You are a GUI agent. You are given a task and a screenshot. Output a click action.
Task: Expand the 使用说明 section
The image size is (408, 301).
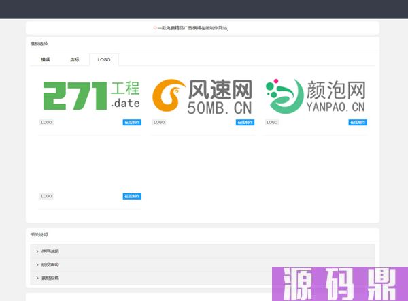click(x=203, y=251)
